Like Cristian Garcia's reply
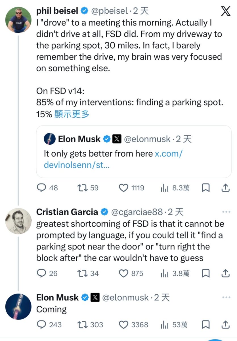The height and width of the screenshot is (341, 237). click(x=123, y=273)
